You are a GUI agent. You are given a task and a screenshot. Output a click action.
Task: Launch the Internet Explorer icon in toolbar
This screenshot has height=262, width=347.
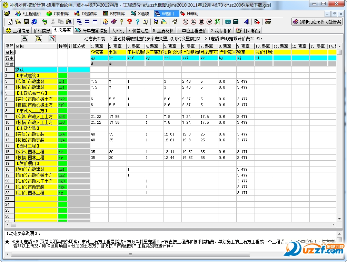click(x=34, y=22)
